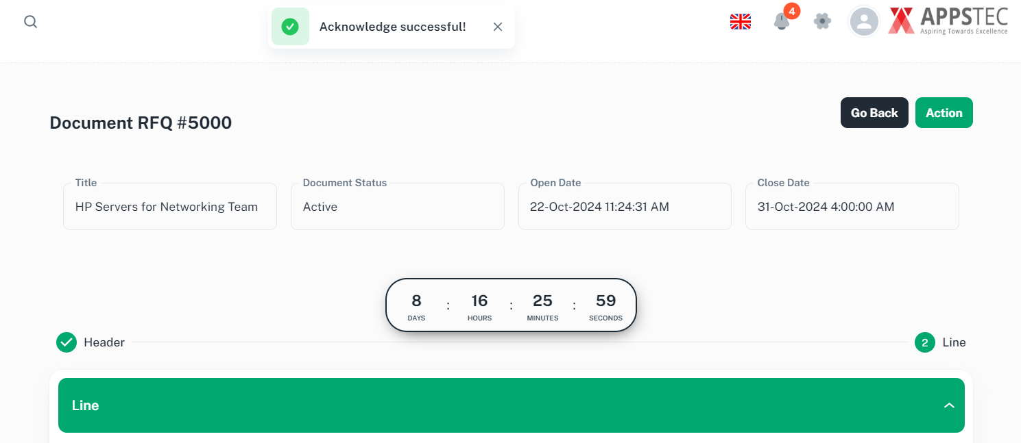
Task: Click the Go Back button
Action: 874,113
